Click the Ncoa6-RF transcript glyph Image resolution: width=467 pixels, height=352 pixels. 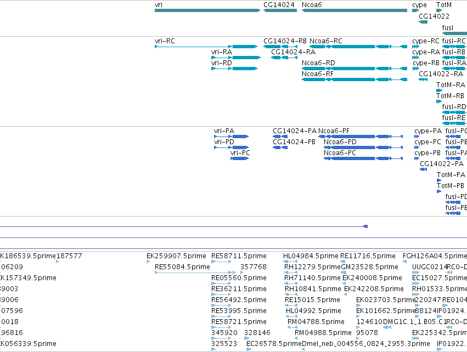pyautogui.click(x=355, y=80)
